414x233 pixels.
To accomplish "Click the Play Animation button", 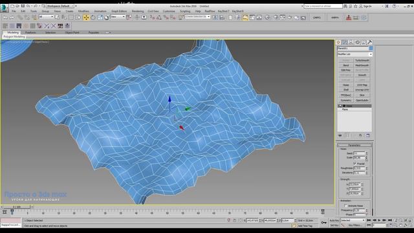I will (x=380, y=220).
